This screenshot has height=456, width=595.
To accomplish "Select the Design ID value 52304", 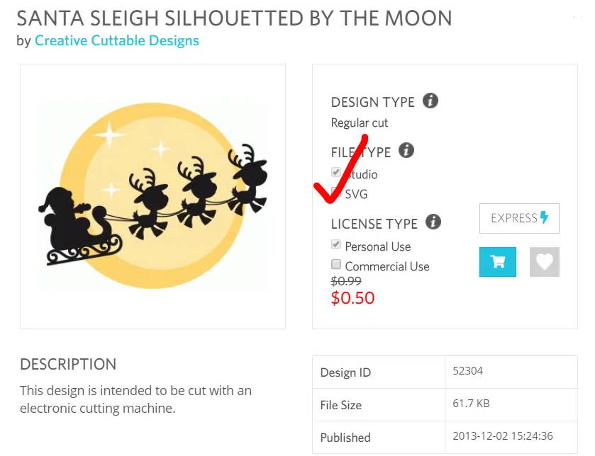I will pyautogui.click(x=468, y=371).
